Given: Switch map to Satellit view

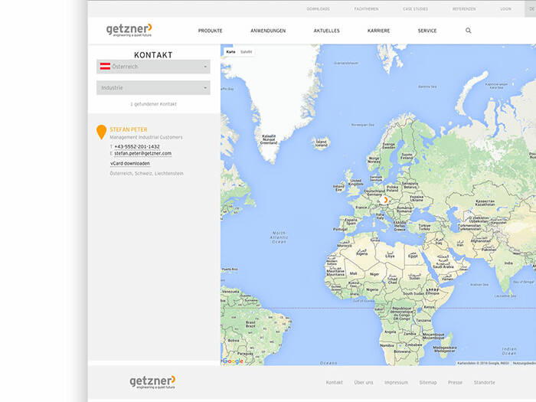Looking at the screenshot, I should (247, 51).
